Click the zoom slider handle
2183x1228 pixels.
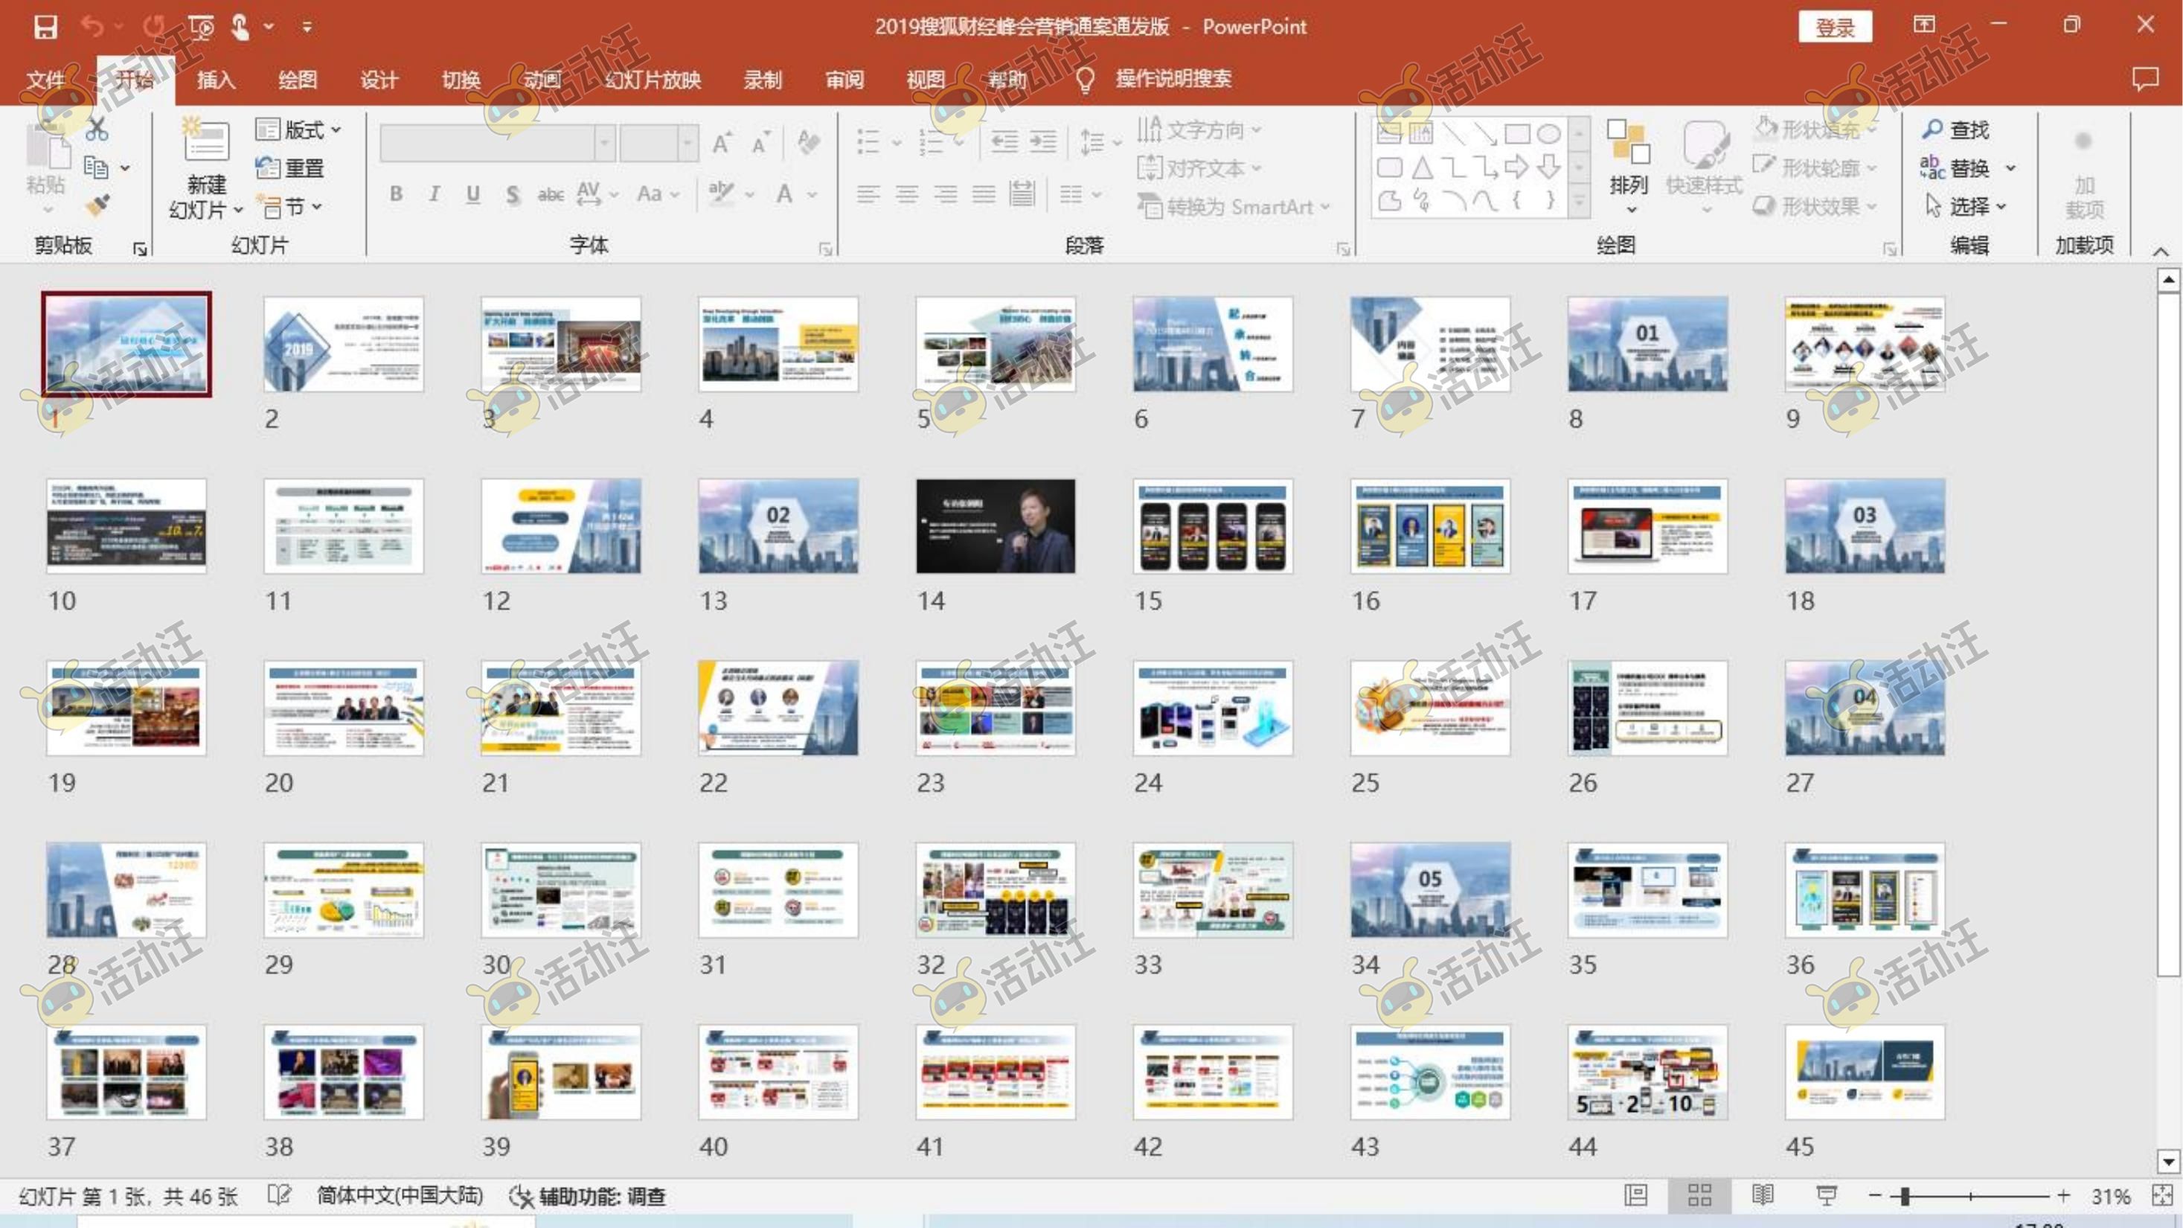1905,1196
